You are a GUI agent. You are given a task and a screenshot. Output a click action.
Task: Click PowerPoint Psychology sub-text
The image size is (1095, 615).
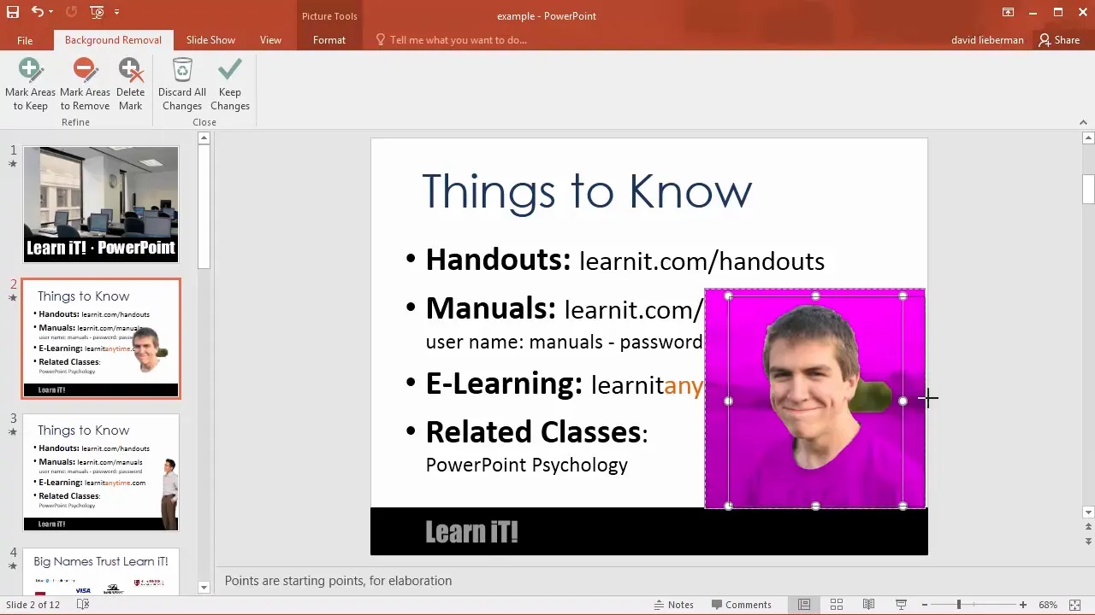(x=527, y=465)
